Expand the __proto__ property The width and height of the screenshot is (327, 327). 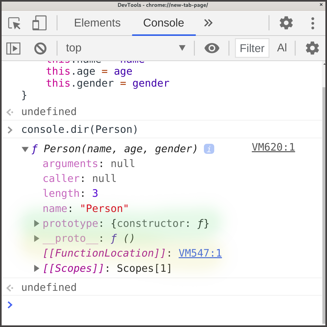point(36,238)
